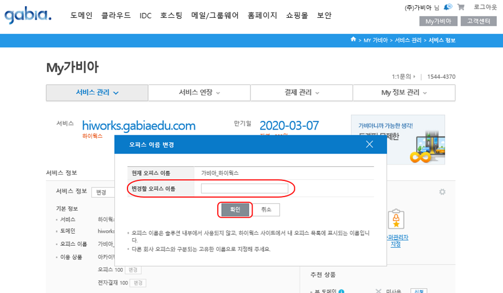Click the 이용 상품 label
The height and width of the screenshot is (293, 503).
(x=71, y=257)
